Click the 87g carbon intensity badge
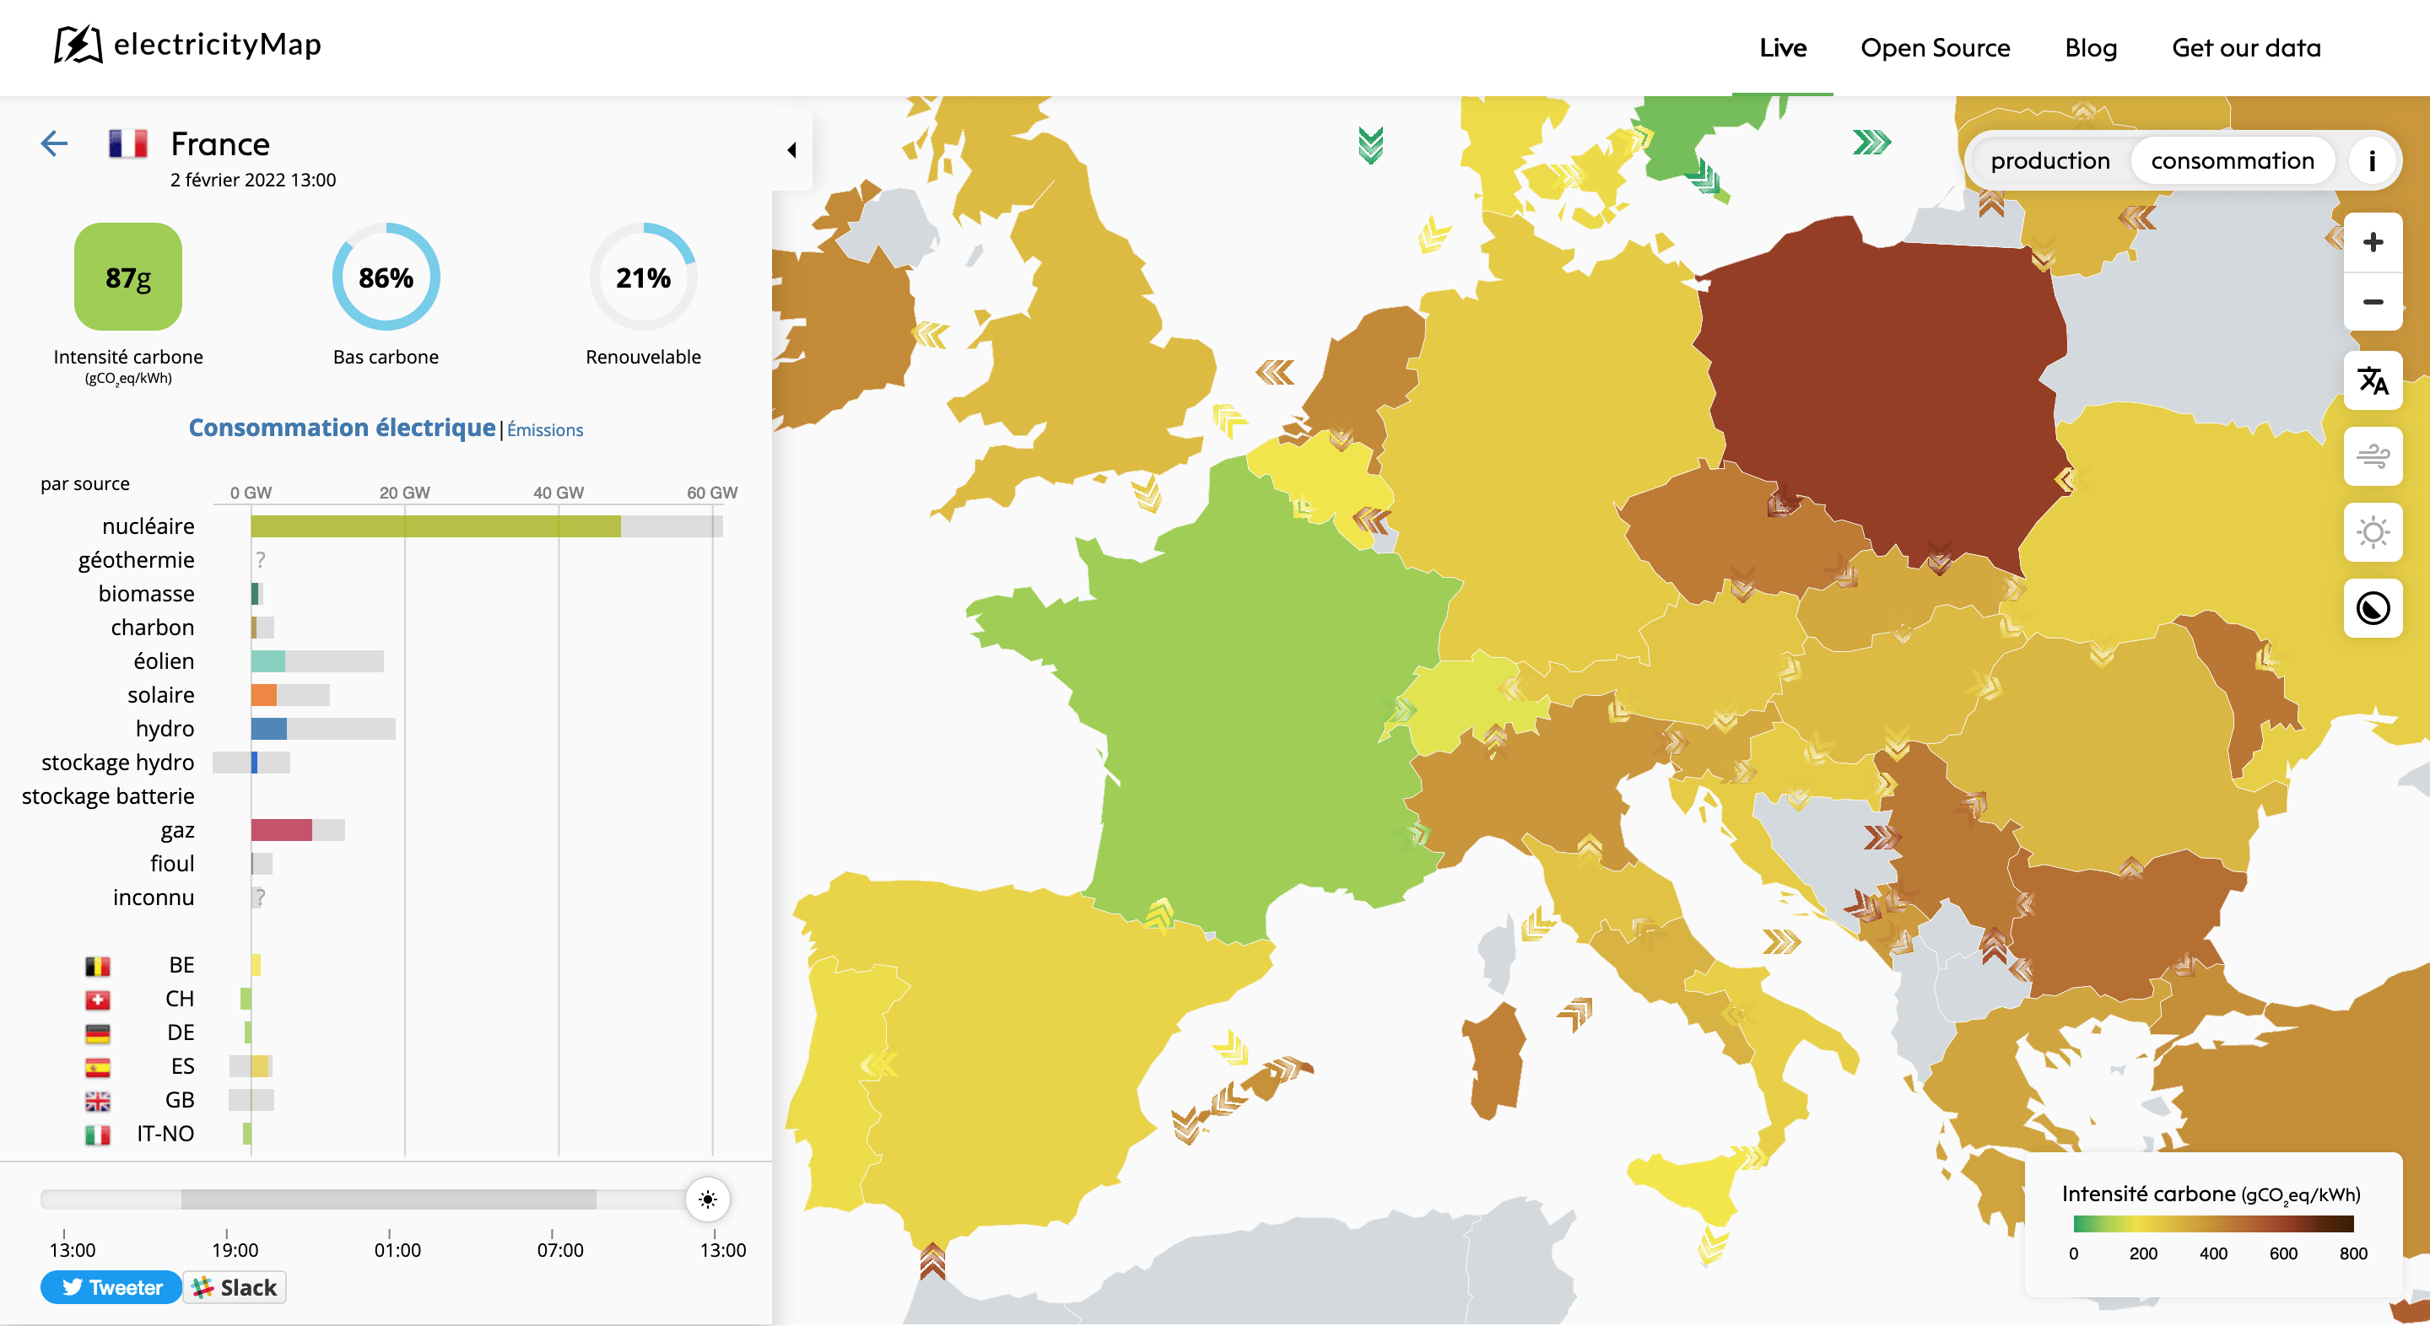 click(x=128, y=278)
